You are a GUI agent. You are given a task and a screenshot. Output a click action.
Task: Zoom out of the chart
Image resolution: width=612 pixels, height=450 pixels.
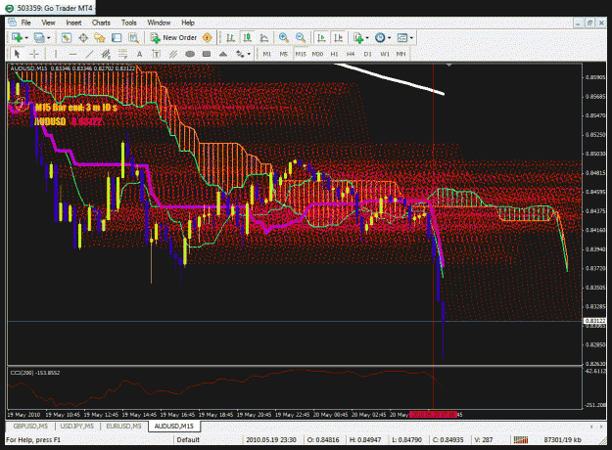click(301, 38)
